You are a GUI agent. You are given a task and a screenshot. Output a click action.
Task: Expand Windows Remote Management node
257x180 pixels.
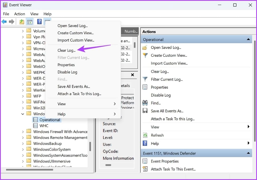pos(23,138)
